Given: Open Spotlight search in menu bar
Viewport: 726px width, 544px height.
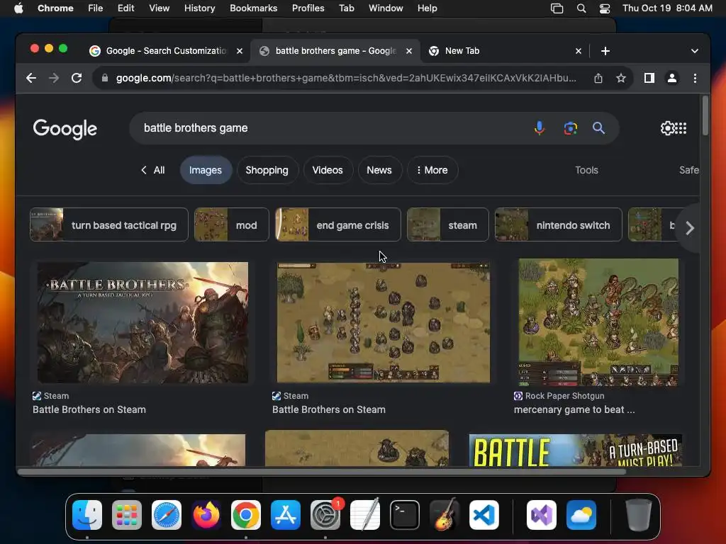Looking at the screenshot, I should pos(581,8).
